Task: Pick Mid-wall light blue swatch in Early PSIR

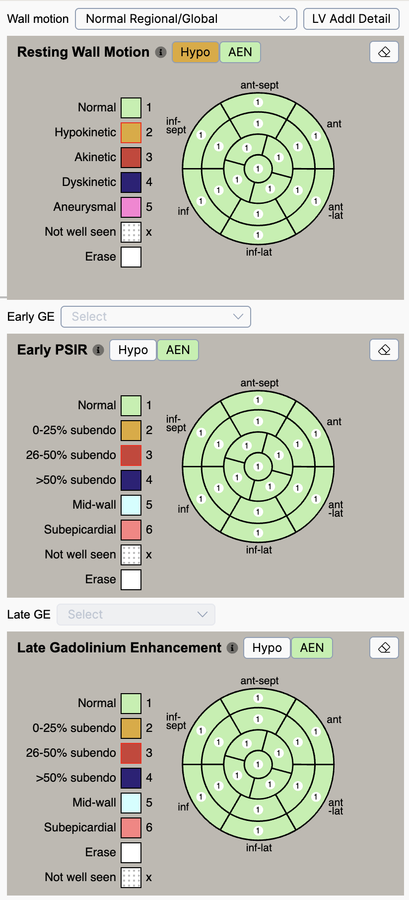Action: coord(131,505)
